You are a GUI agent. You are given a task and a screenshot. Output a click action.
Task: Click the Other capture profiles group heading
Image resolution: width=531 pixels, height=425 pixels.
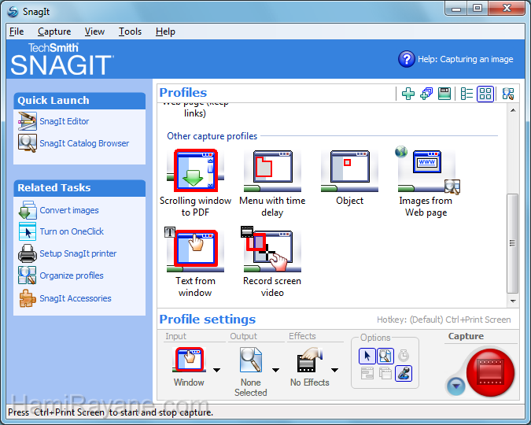click(212, 136)
